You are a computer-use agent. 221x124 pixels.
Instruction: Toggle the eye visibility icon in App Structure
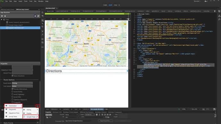coord(35,16)
